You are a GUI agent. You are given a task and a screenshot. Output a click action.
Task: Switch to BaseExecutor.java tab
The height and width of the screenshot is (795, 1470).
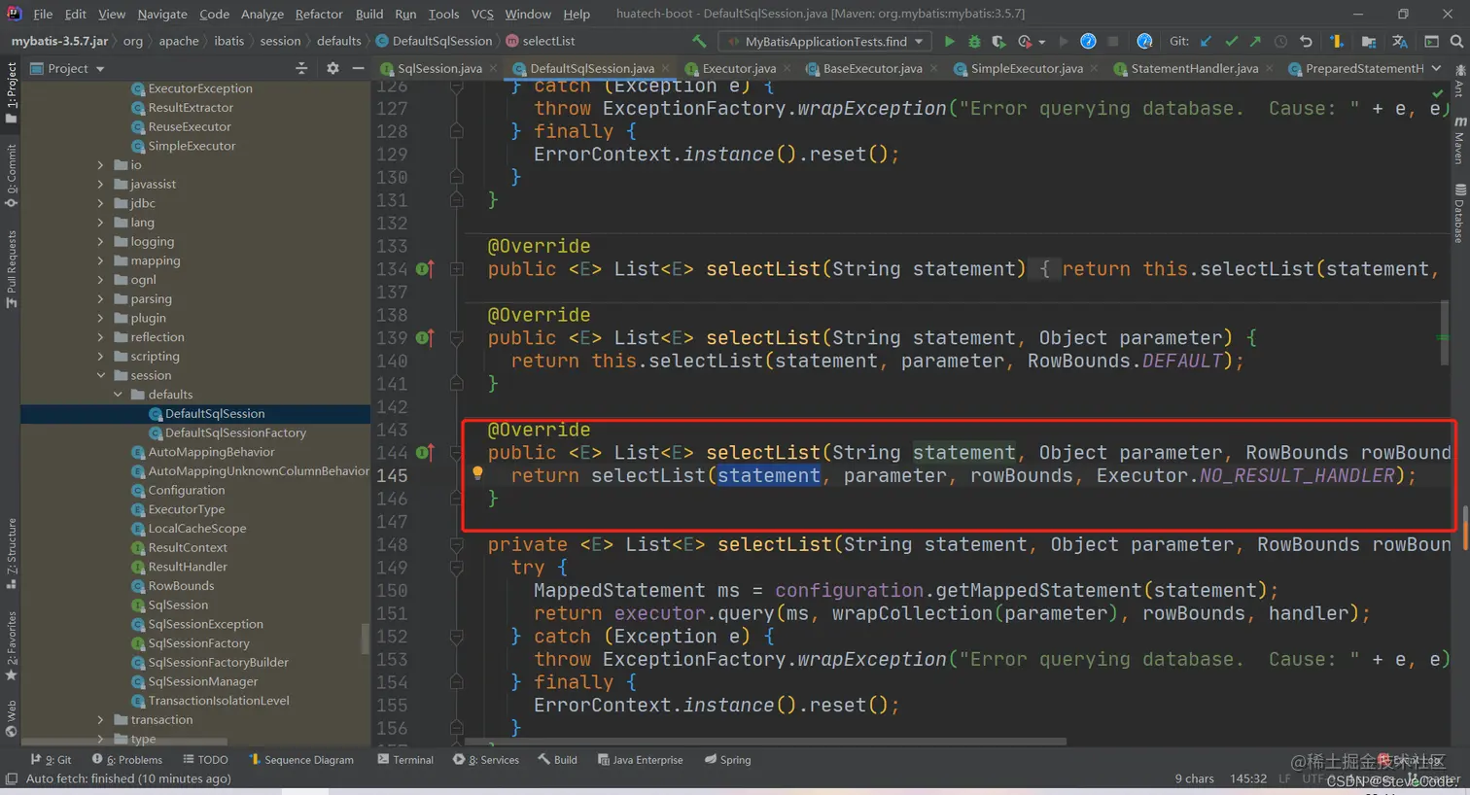pos(871,68)
